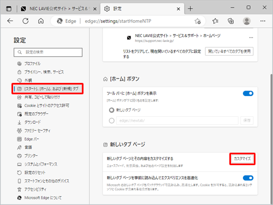
Task: Open Cookie とサイトのアクセス許可
Action: [x=43, y=106]
